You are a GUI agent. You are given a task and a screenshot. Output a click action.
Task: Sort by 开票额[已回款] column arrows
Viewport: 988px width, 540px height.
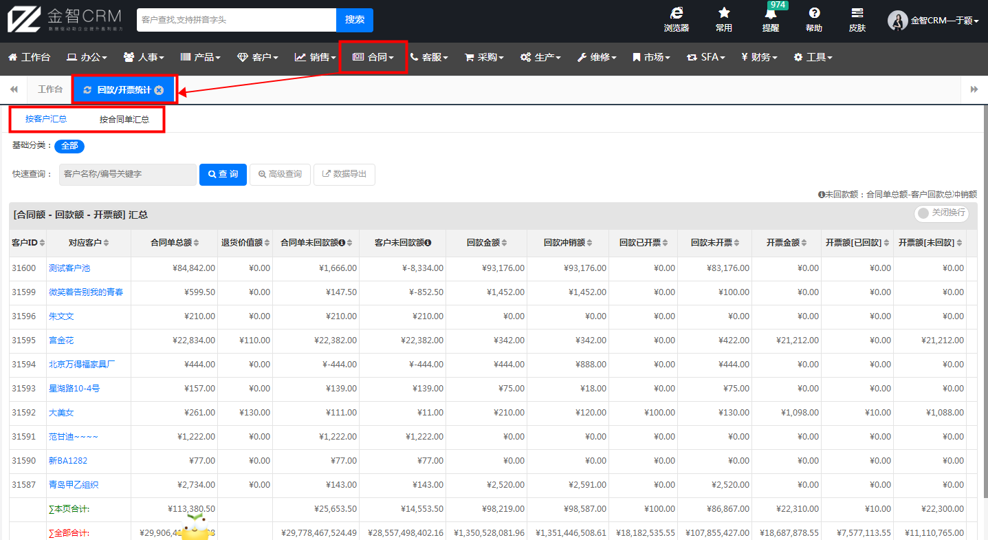tap(887, 242)
